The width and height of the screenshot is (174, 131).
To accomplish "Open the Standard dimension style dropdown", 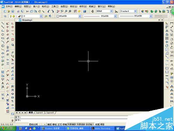I will pyautogui.click(x=135, y=11).
